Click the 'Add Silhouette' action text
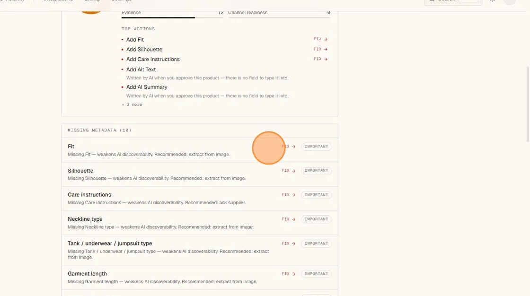Screen dimensions: 530x296 pyautogui.click(x=144, y=49)
